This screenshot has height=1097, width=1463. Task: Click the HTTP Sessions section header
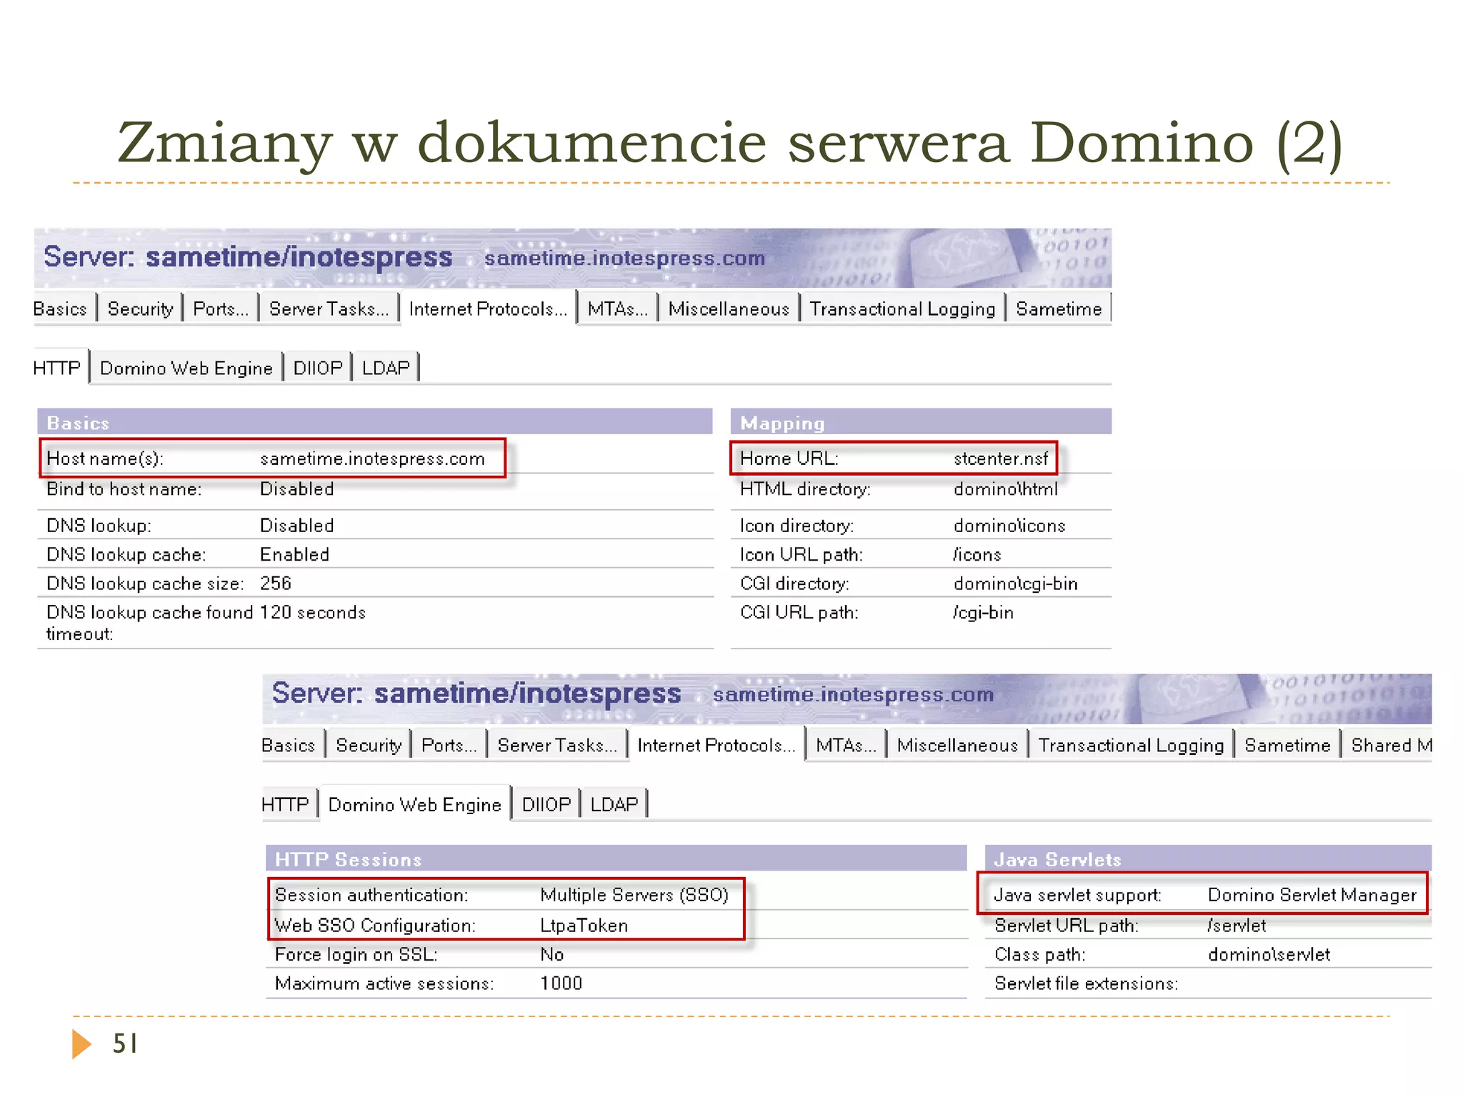pos(616,858)
